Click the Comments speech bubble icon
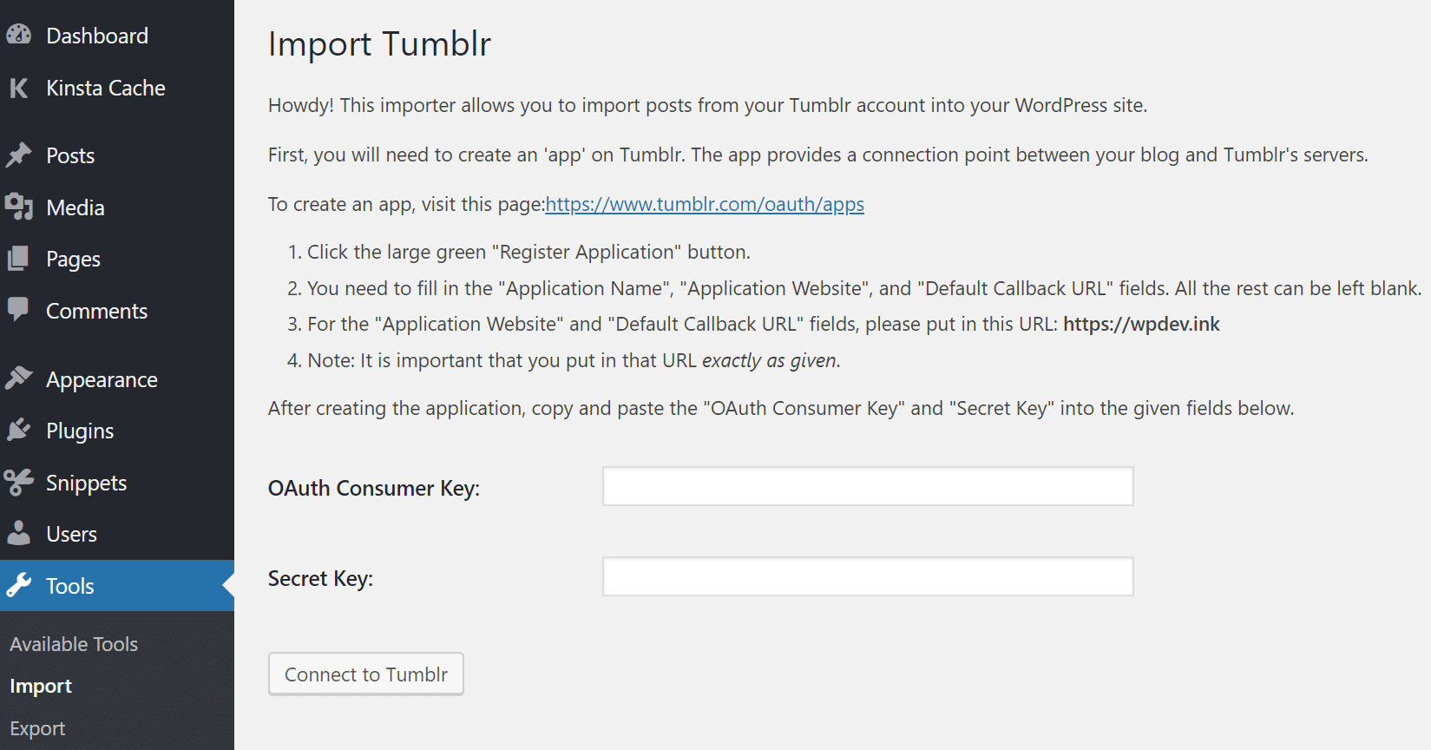This screenshot has width=1431, height=750. [x=19, y=310]
